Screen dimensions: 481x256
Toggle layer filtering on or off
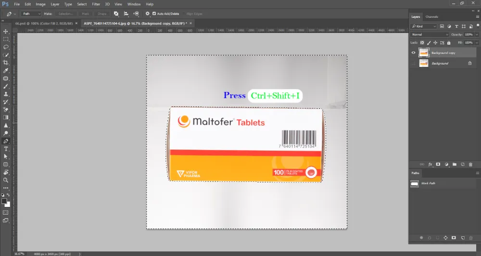478,26
